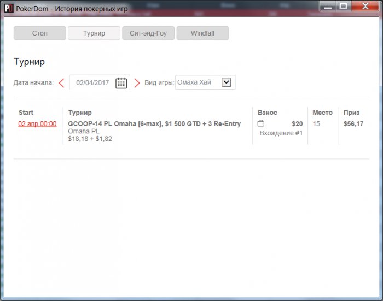Open the calendar date picker icon

(121, 83)
